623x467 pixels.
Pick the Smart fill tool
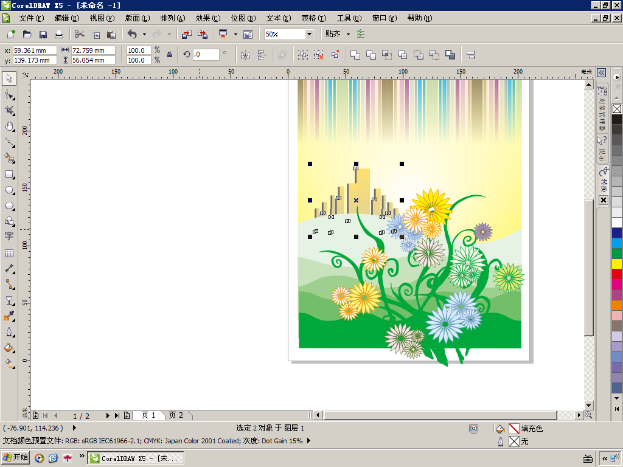click(9, 158)
